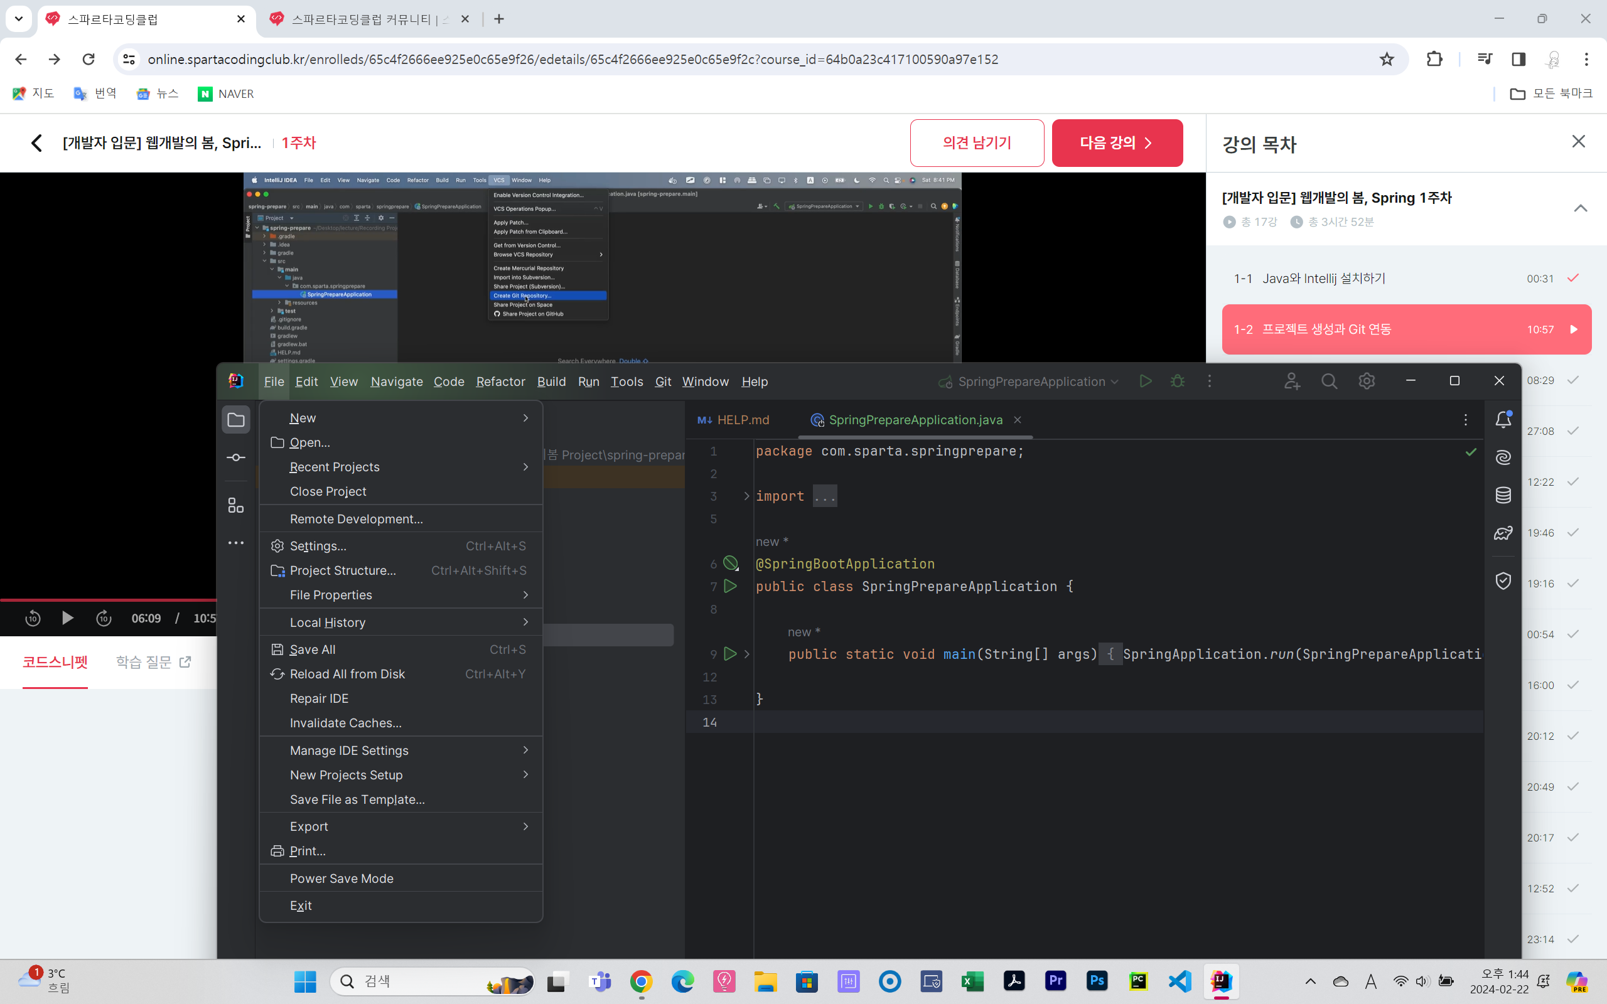Image resolution: width=1607 pixels, height=1004 pixels.
Task: Bookmark this page with the star icon
Action: click(1387, 59)
